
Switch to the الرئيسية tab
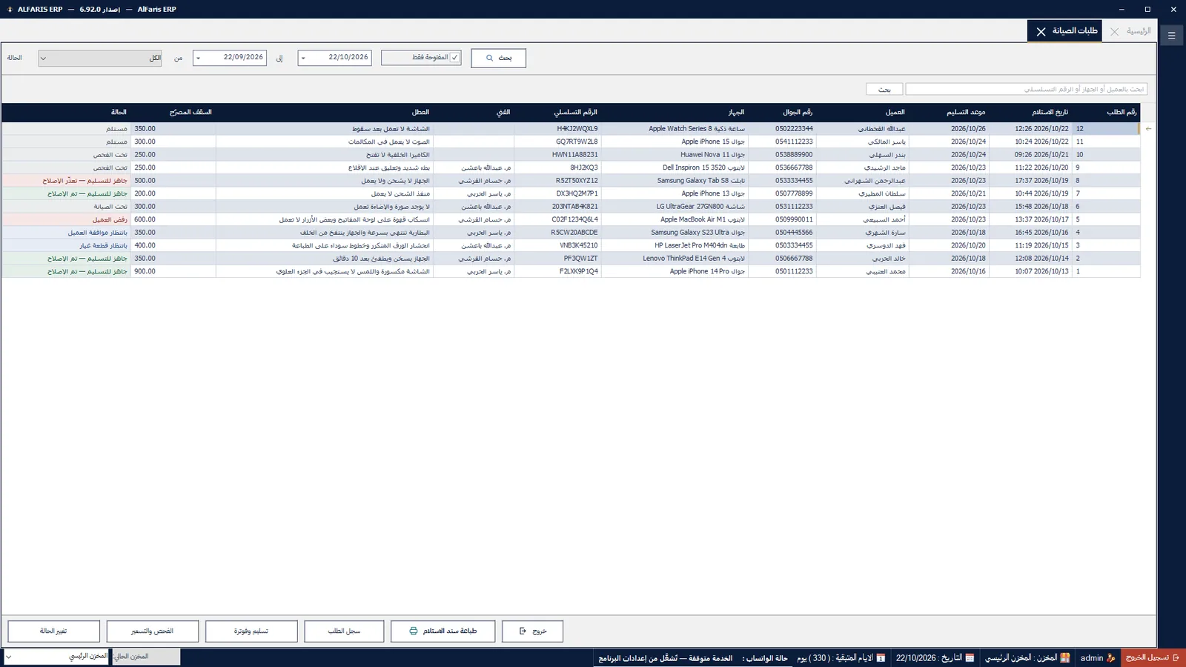coord(1139,31)
